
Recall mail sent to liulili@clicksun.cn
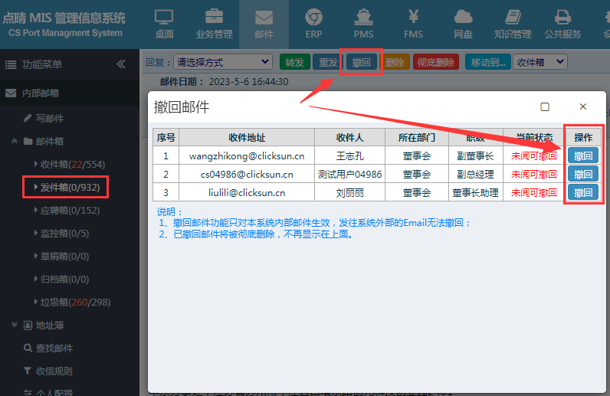[582, 192]
